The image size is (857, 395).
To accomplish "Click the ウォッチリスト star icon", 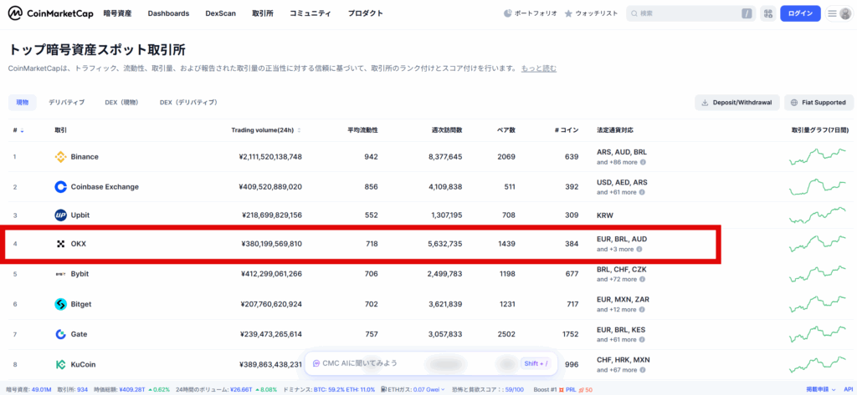I will tap(568, 13).
